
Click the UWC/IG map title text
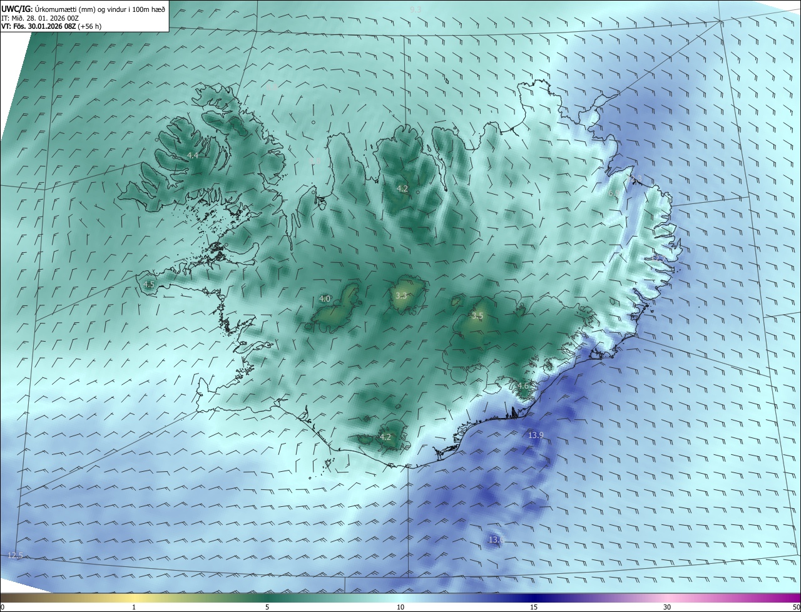17,9
